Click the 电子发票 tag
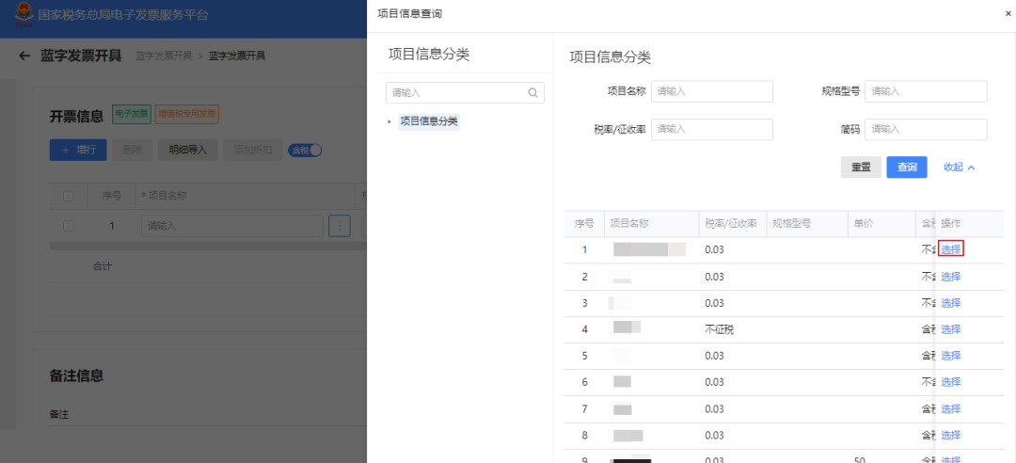 click(x=132, y=114)
